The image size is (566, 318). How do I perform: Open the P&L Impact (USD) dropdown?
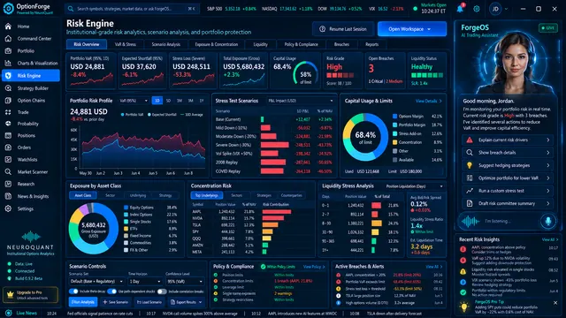(301, 101)
